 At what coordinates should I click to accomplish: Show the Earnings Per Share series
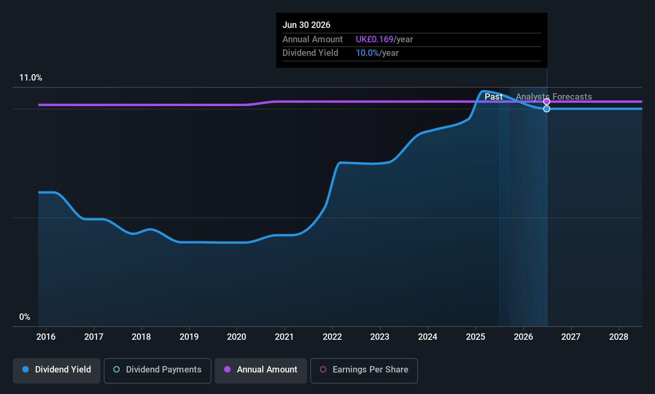pyautogui.click(x=364, y=371)
